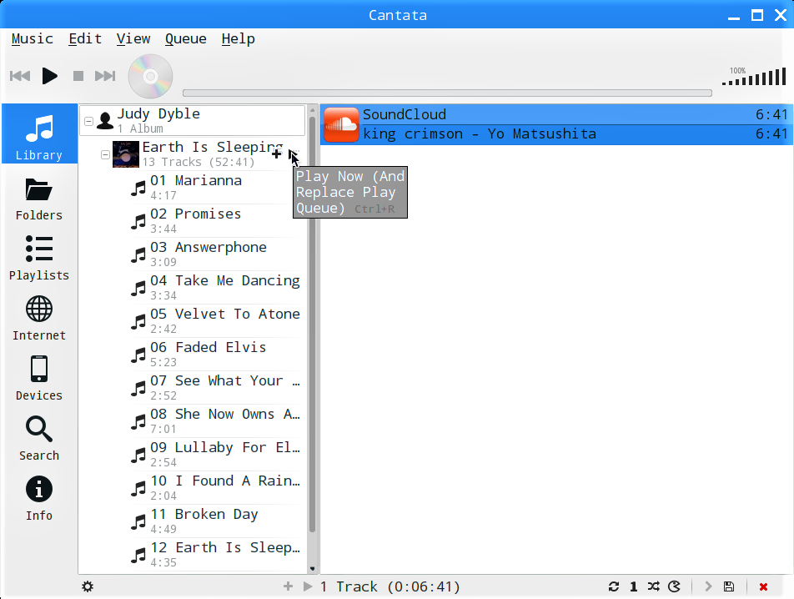Select track 07 See What Your
794x599 pixels.
pos(216,388)
